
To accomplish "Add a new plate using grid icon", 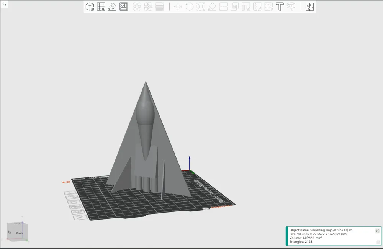I will pos(101,7).
